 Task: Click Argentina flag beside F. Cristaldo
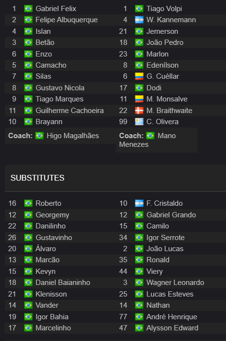(139, 203)
